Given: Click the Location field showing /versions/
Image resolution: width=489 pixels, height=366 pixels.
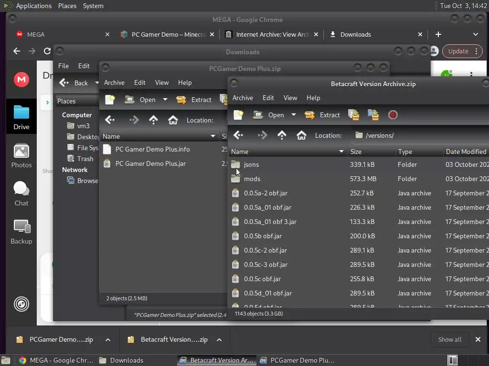Looking at the screenshot, I should point(421,135).
